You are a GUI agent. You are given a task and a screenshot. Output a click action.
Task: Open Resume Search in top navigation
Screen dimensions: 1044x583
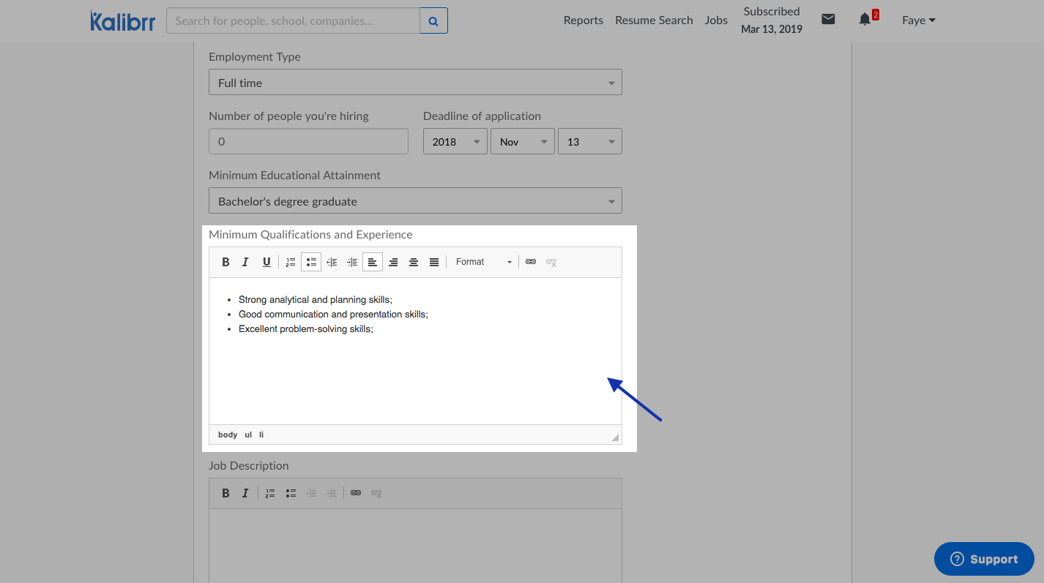[654, 20]
